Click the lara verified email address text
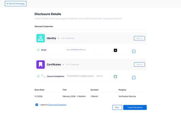 click(x=76, y=50)
